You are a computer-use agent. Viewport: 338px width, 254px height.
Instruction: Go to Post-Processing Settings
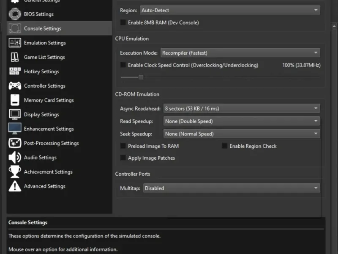51,143
